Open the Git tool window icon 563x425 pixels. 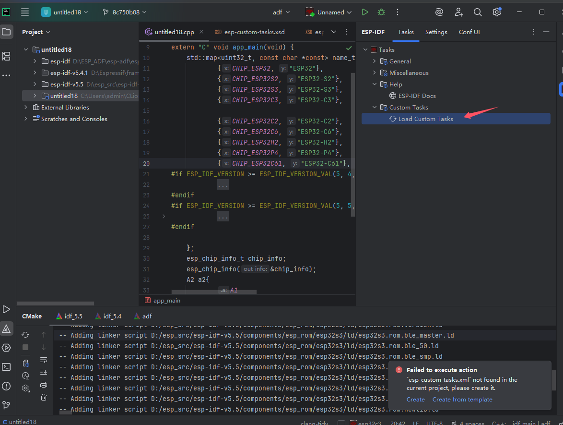(x=6, y=405)
